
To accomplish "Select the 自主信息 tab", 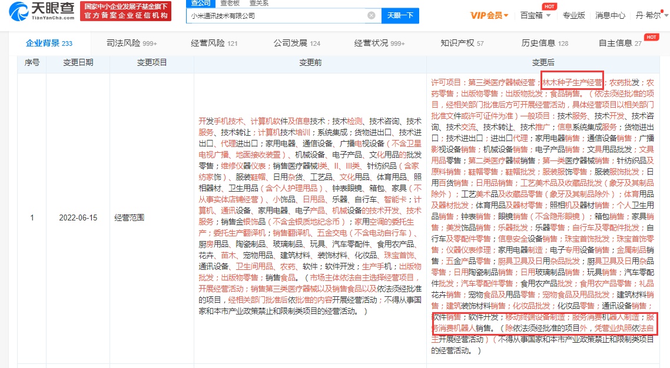I will 620,43.
